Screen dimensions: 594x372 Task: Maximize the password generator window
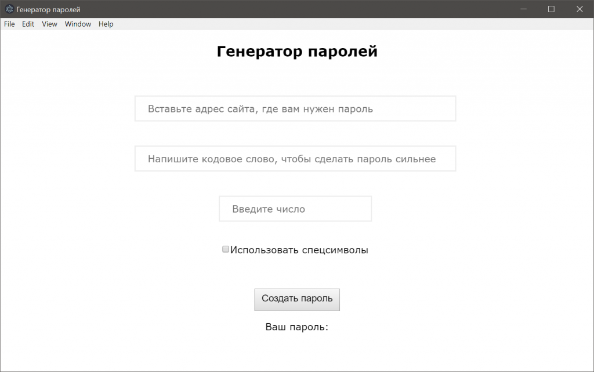point(551,9)
